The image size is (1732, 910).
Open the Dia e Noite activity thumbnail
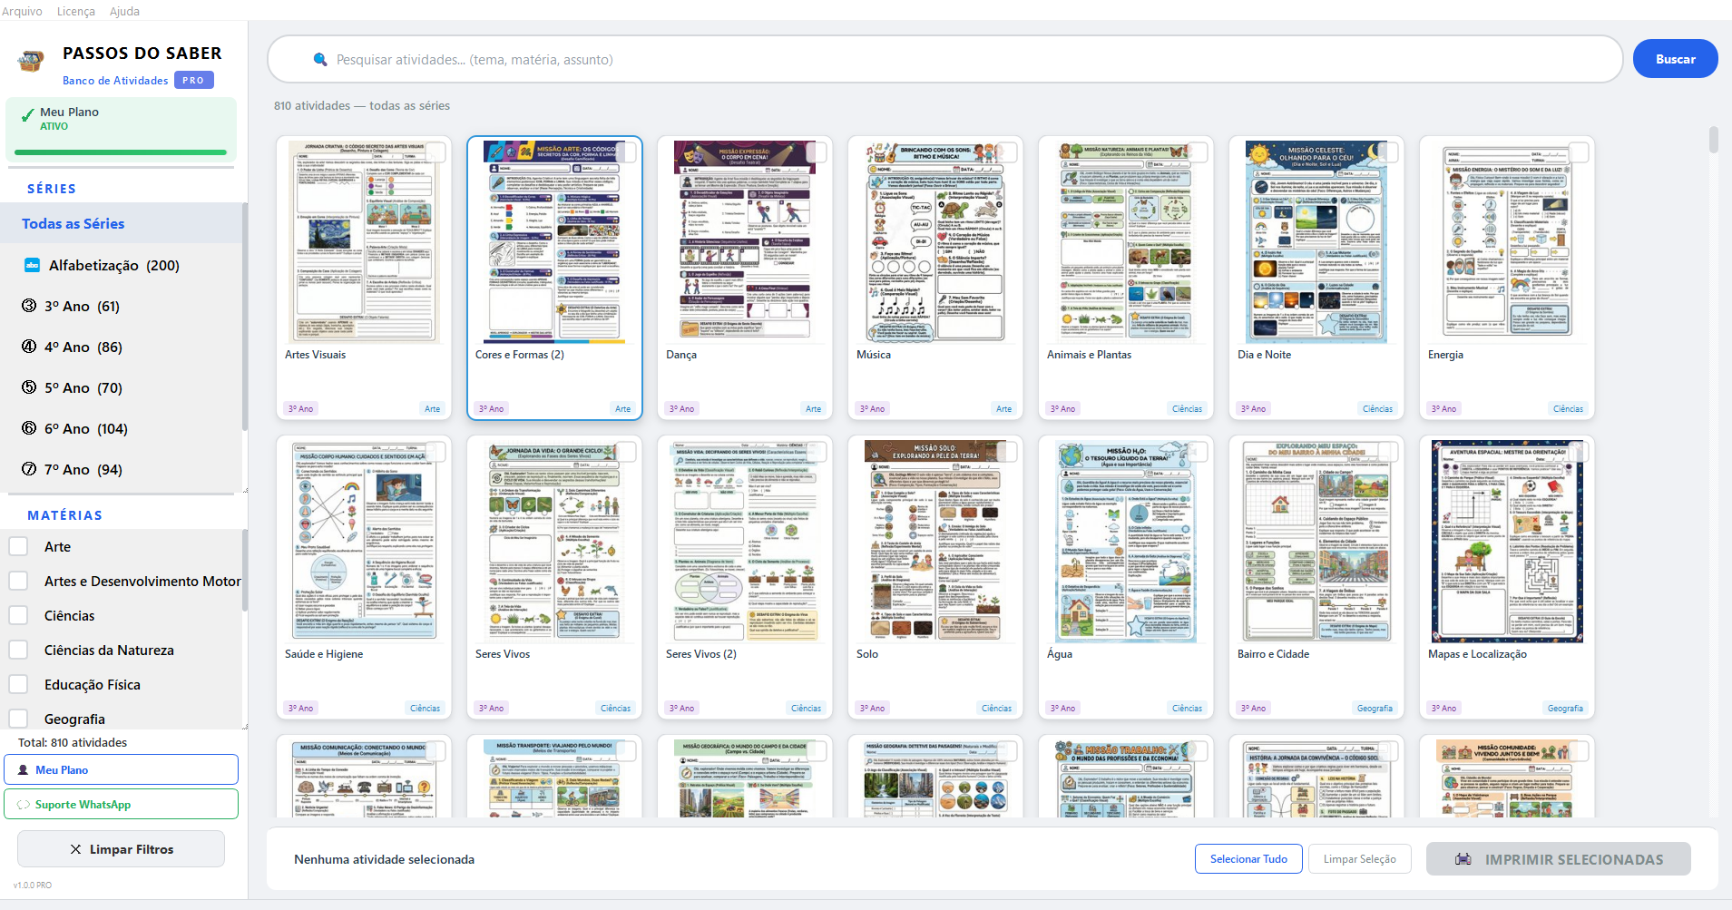pyautogui.click(x=1316, y=242)
